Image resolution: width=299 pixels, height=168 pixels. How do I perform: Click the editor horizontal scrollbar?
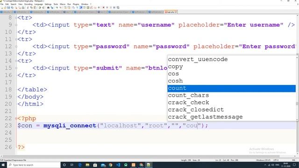tap(141, 156)
